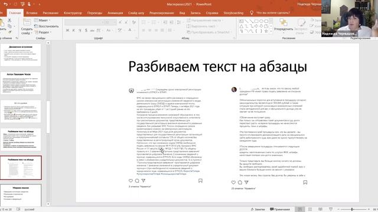Screen dimensions: 378x212
Task: Expand the shapes gallery more arrow
Action: point(271,31)
